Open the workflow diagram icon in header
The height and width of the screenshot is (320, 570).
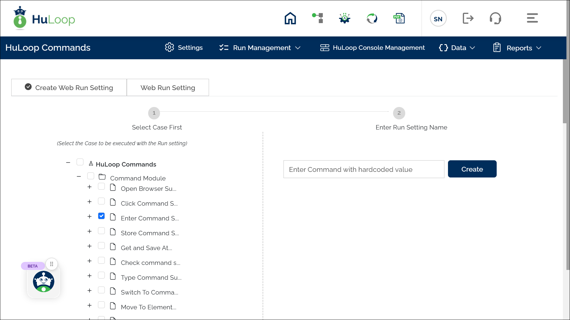[x=318, y=18]
